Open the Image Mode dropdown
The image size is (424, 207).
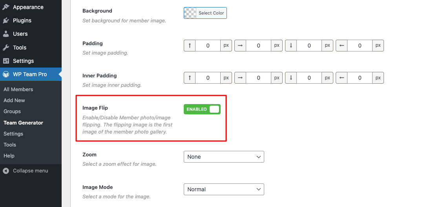point(224,189)
